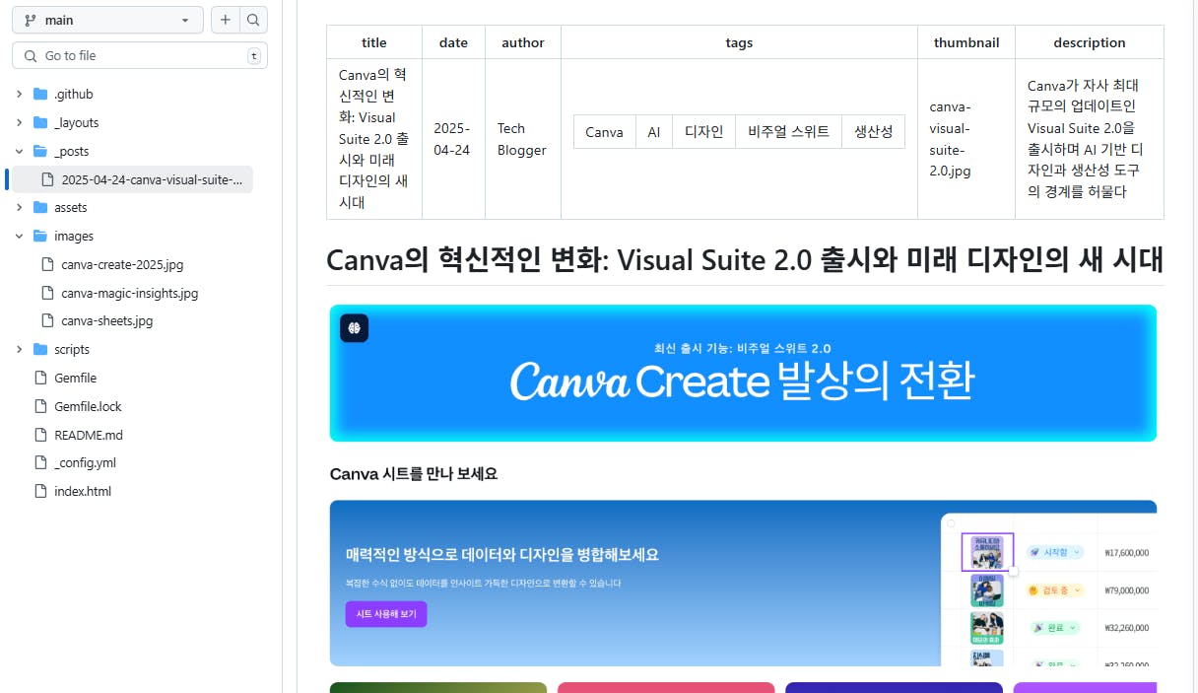The width and height of the screenshot is (1198, 693).
Task: Expand the scripts folder chevron
Action: tap(19, 350)
